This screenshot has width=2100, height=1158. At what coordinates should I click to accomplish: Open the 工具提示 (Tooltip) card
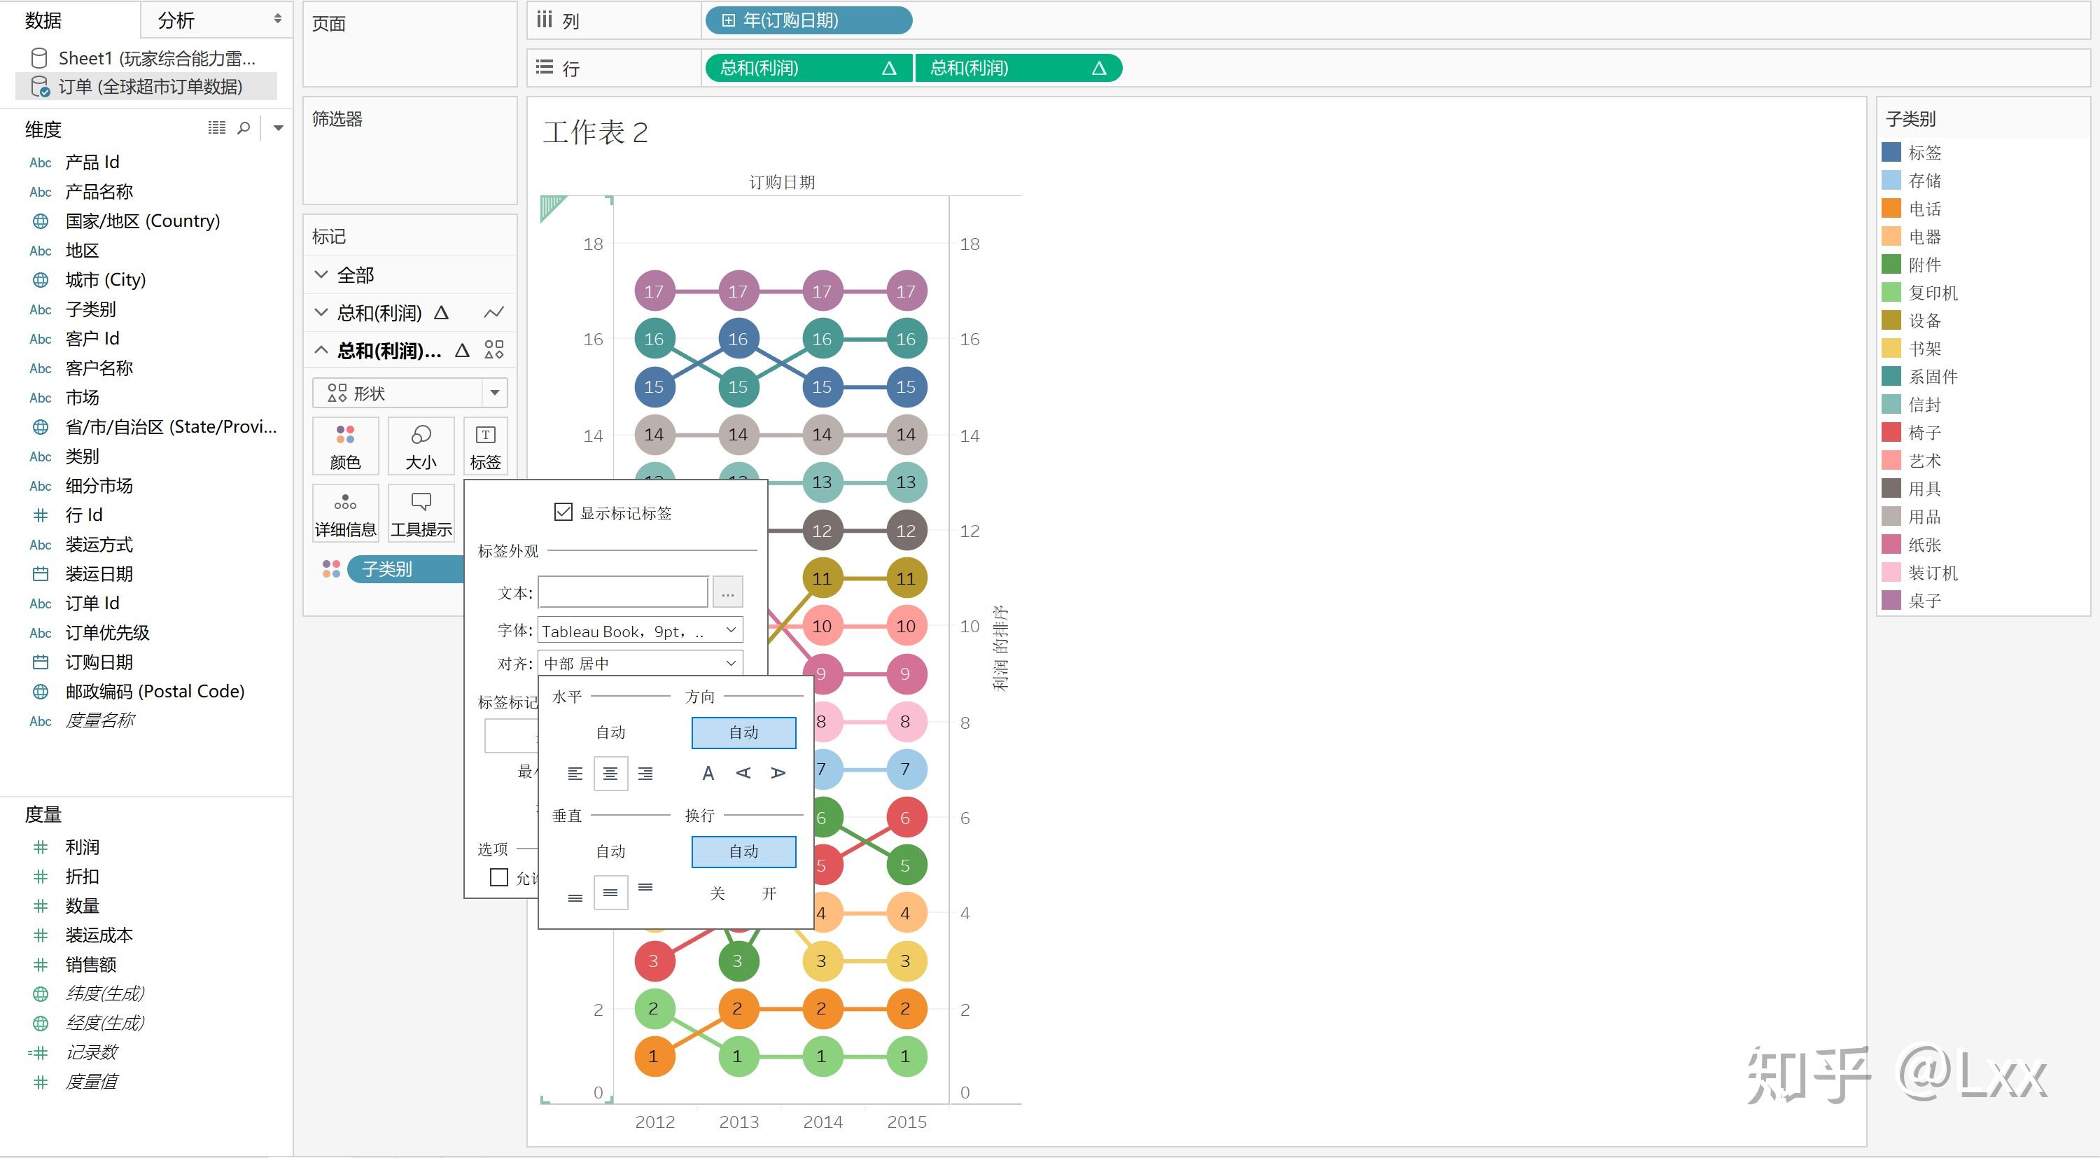click(x=421, y=512)
